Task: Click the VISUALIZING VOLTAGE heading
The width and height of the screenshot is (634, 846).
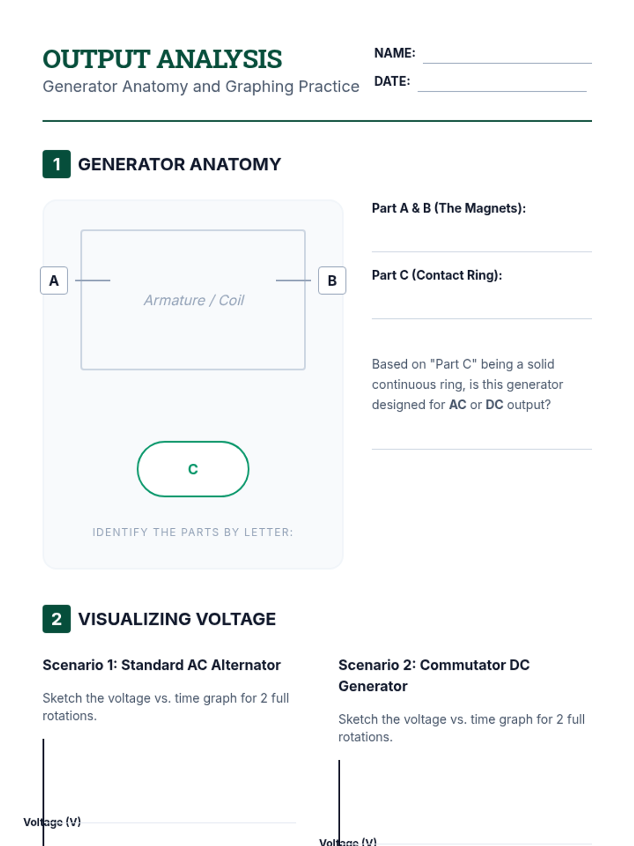Action: tap(176, 619)
